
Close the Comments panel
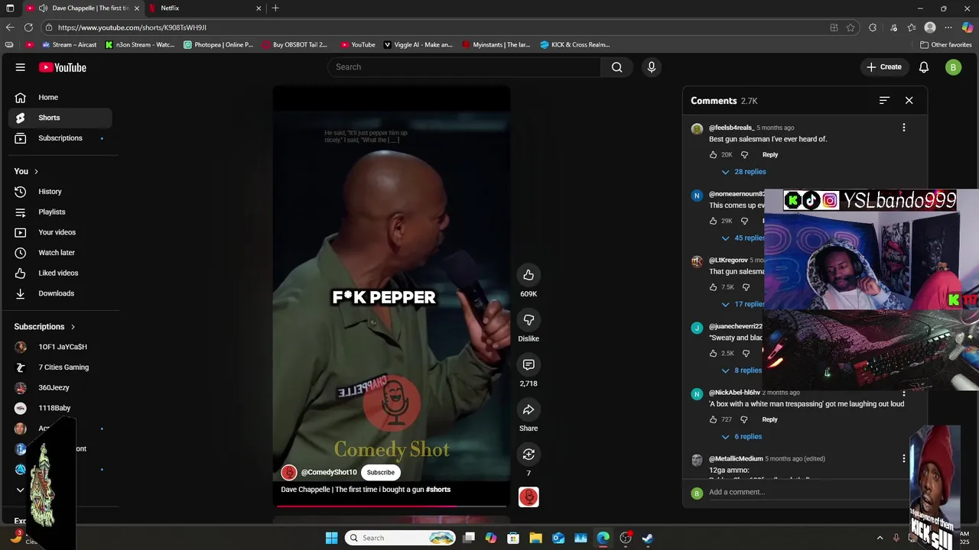(909, 101)
